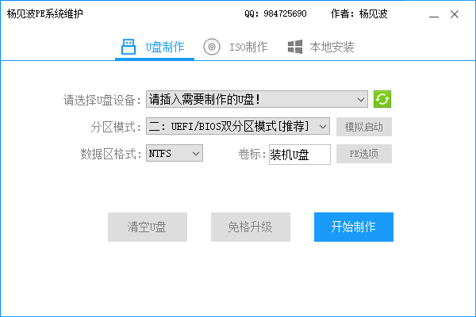Click the USB drive icon in the tab bar

pos(129,47)
